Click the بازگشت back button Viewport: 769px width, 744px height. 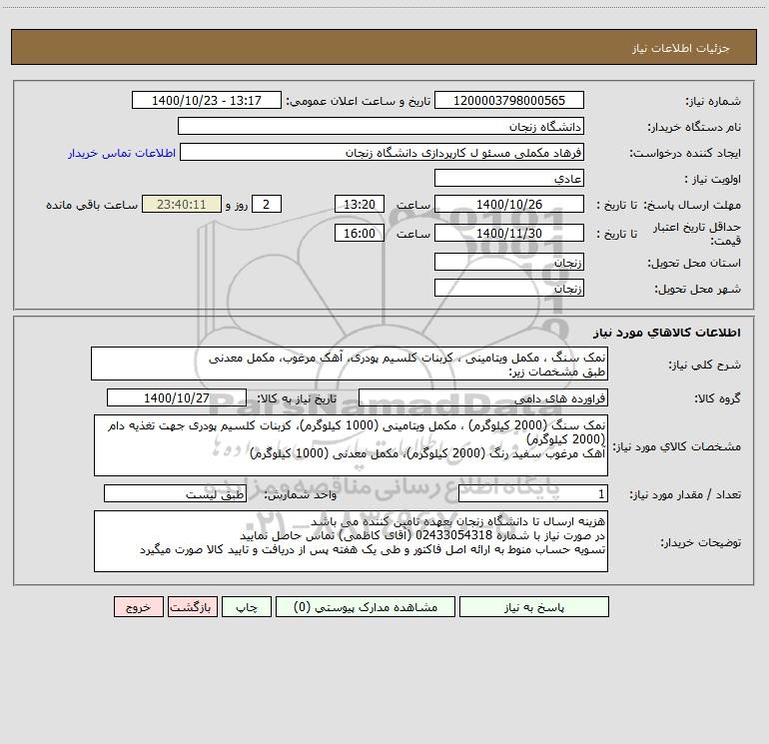tap(192, 607)
